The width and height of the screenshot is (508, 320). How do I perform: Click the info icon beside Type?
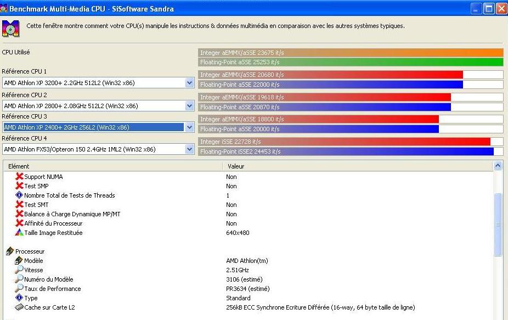point(19,297)
